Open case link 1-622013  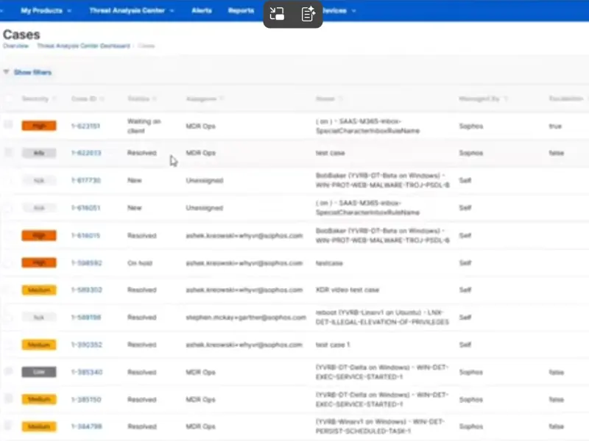[86, 153]
